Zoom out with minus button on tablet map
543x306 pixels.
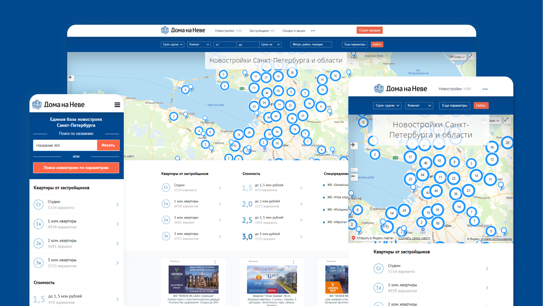tap(353, 177)
